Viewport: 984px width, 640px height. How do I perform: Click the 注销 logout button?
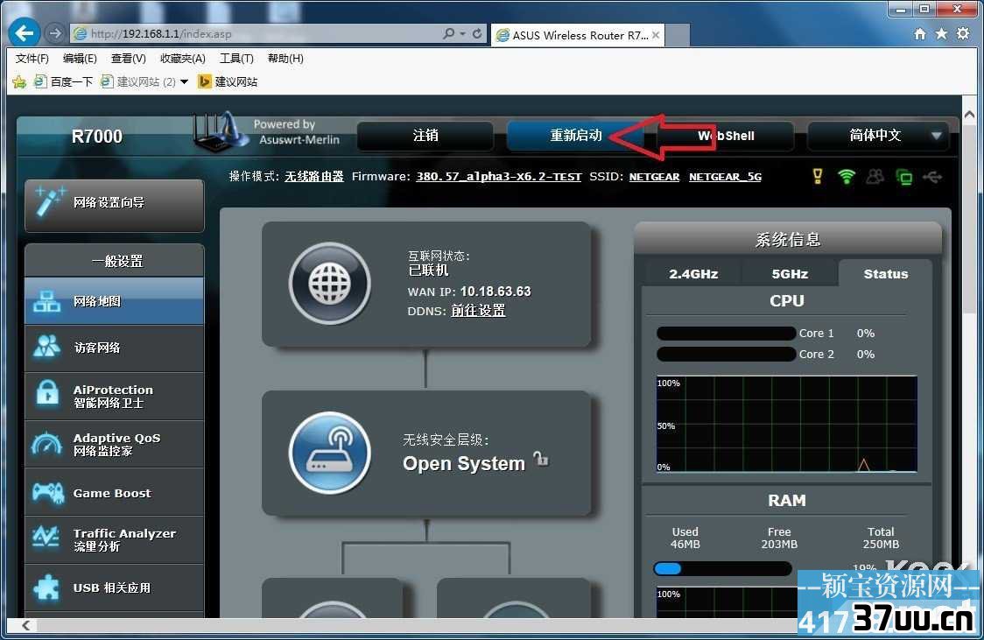[x=425, y=136]
